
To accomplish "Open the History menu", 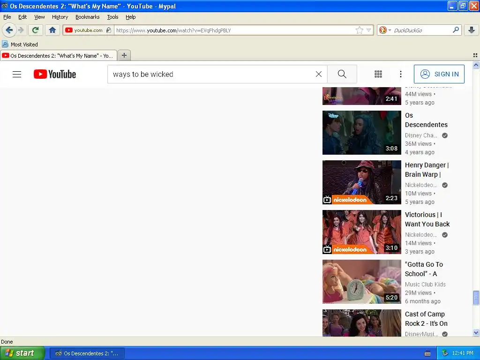I will pyautogui.click(x=60, y=17).
